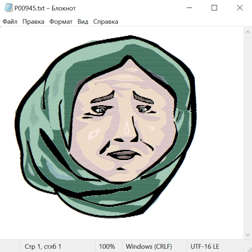Screen dimensions: 252x252
Task: Click the UTF-16 LE encoding indicator
Action: point(205,246)
